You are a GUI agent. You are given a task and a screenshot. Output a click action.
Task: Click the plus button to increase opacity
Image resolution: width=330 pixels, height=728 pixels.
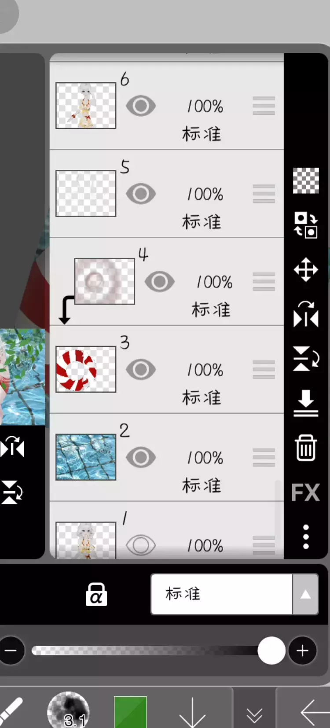tap(302, 651)
